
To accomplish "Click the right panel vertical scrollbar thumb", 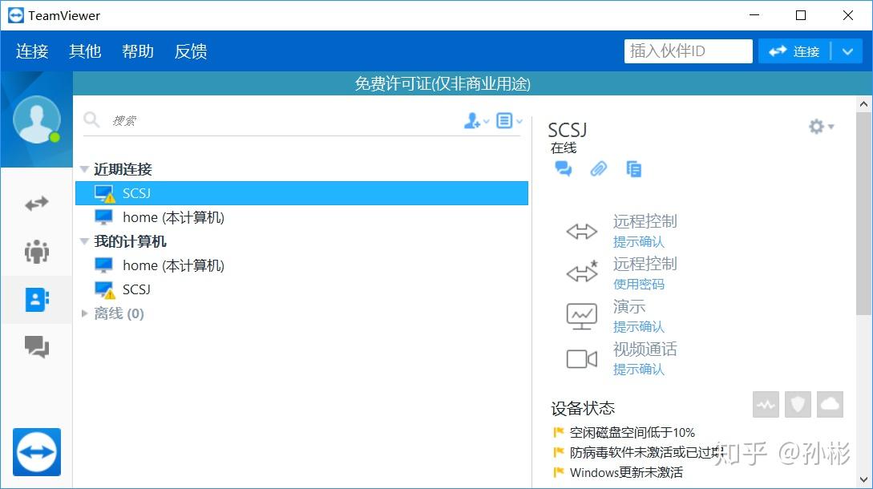I will tap(863, 214).
